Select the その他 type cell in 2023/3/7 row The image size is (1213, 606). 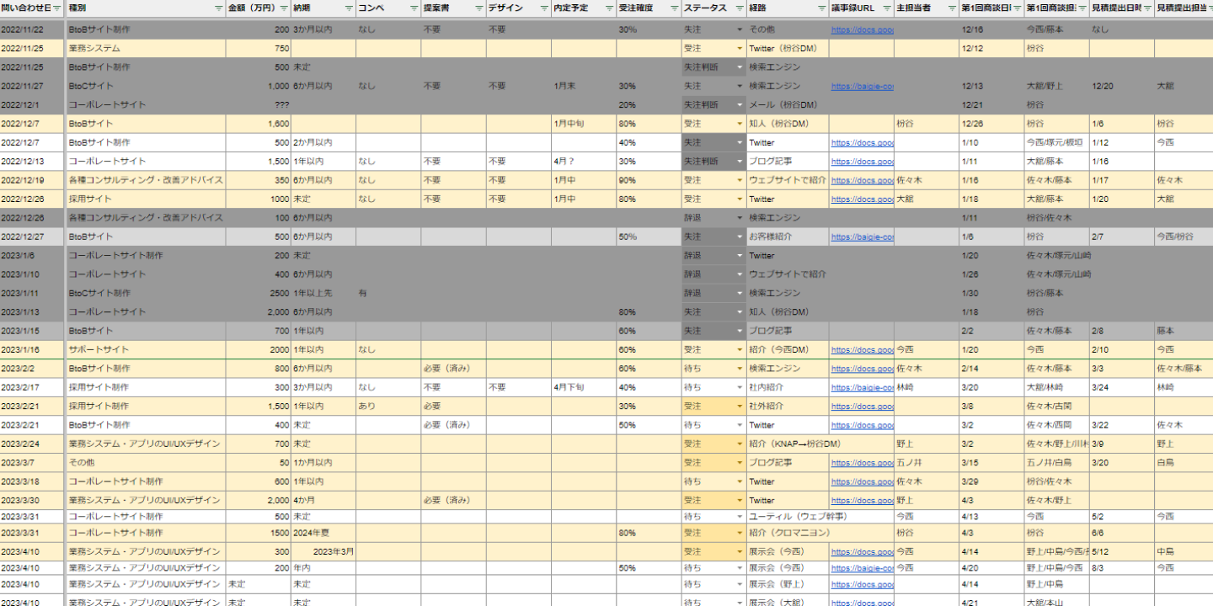(146, 463)
